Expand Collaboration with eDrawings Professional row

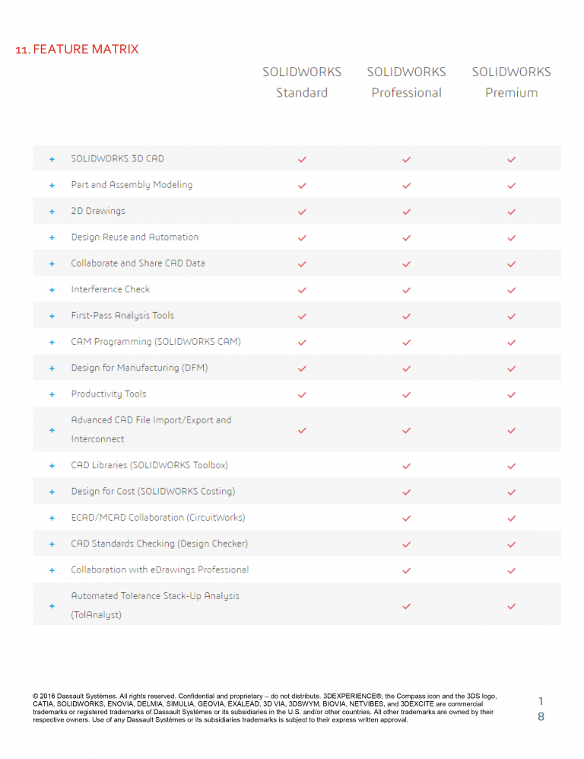(x=52, y=570)
